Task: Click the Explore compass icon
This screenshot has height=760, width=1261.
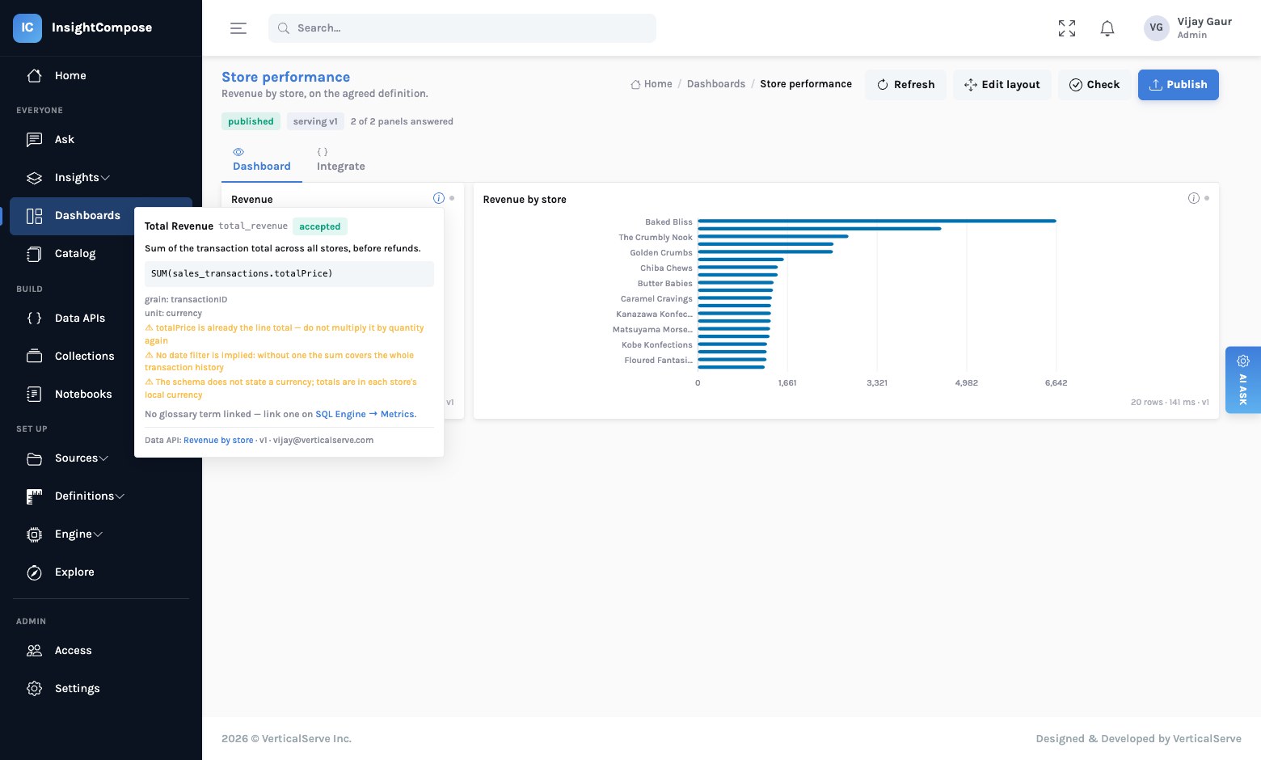Action: pyautogui.click(x=34, y=572)
